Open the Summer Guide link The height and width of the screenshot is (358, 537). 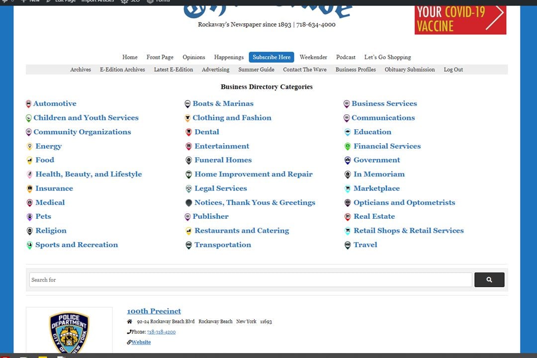click(x=256, y=70)
